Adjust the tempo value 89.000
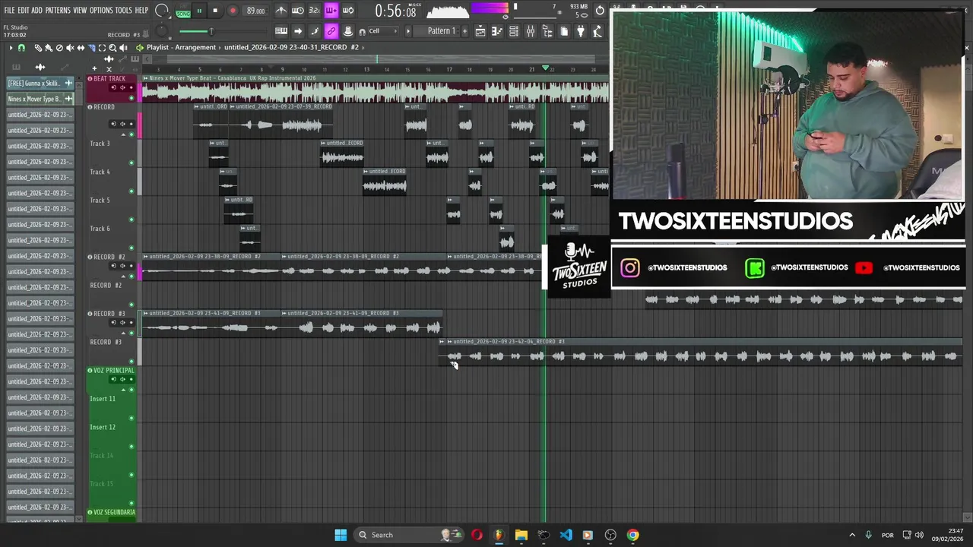This screenshot has height=547, width=973. pos(255,11)
